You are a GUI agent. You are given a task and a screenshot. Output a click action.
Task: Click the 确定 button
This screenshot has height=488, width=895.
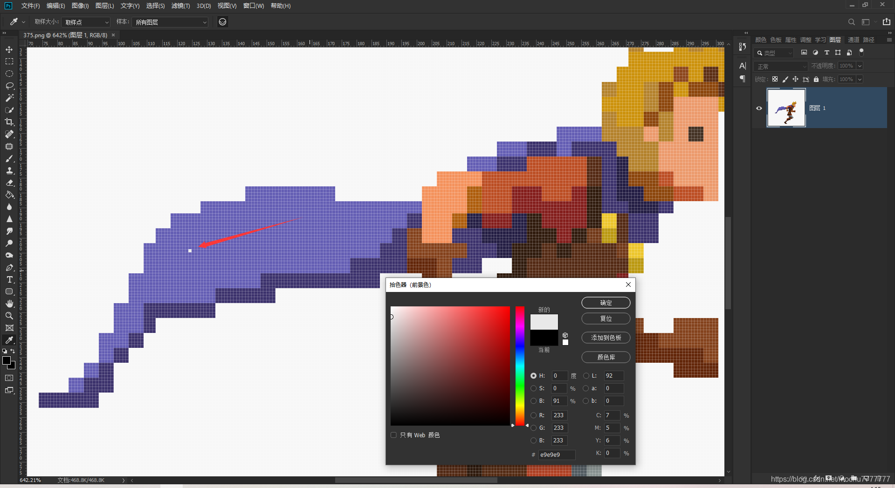click(x=606, y=303)
